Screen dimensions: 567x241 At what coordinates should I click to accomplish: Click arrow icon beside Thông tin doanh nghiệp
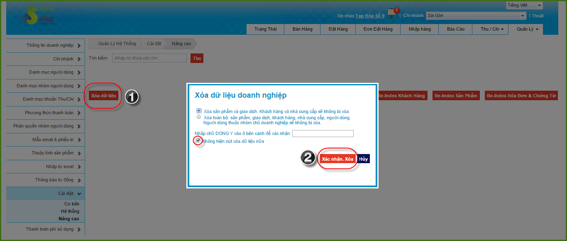[79, 46]
